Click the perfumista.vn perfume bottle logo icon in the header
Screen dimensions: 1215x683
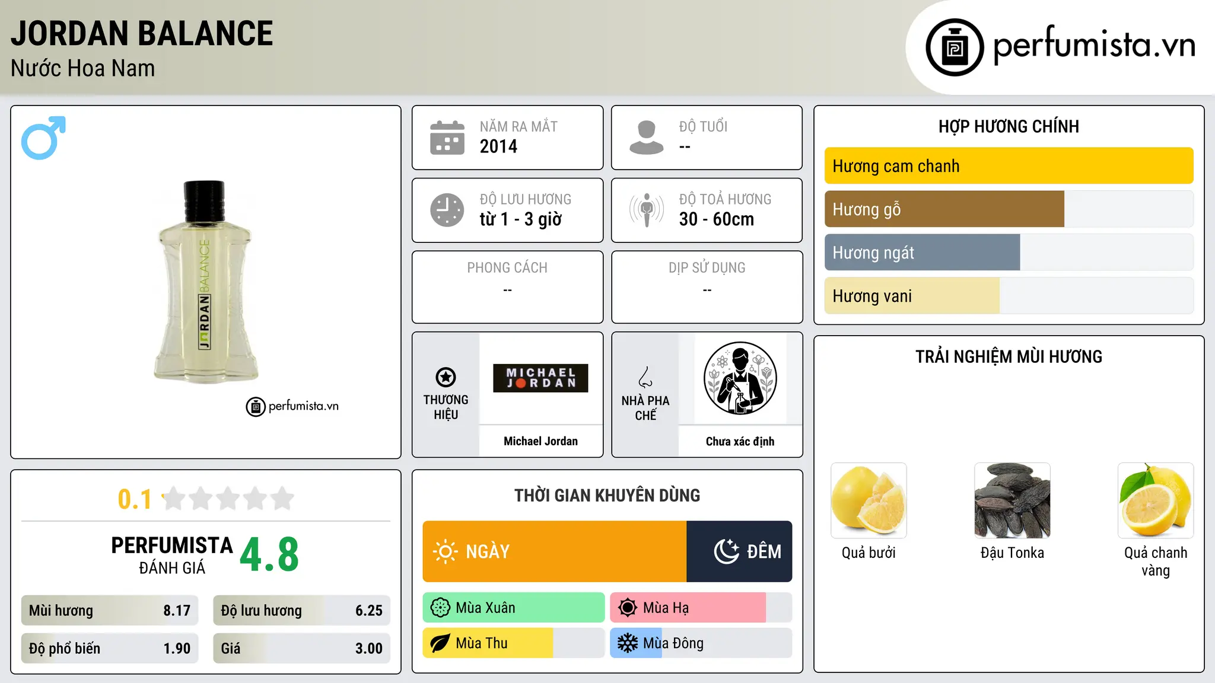point(955,47)
